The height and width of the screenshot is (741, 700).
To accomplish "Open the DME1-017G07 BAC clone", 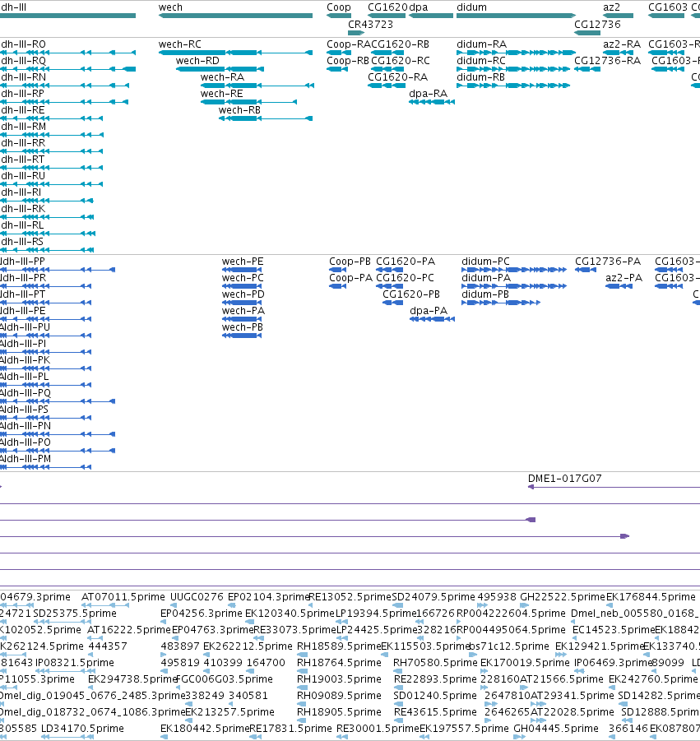I will tap(614, 487).
